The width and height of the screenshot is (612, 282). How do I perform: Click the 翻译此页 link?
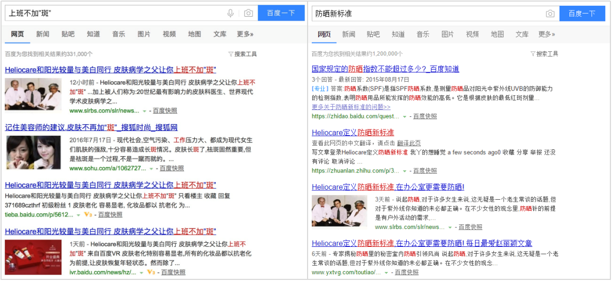pyautogui.click(x=408, y=143)
